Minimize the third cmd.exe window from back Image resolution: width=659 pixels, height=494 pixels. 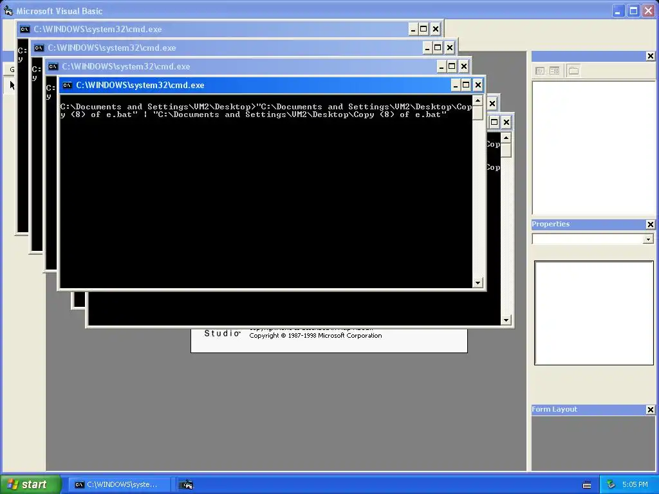pos(441,66)
